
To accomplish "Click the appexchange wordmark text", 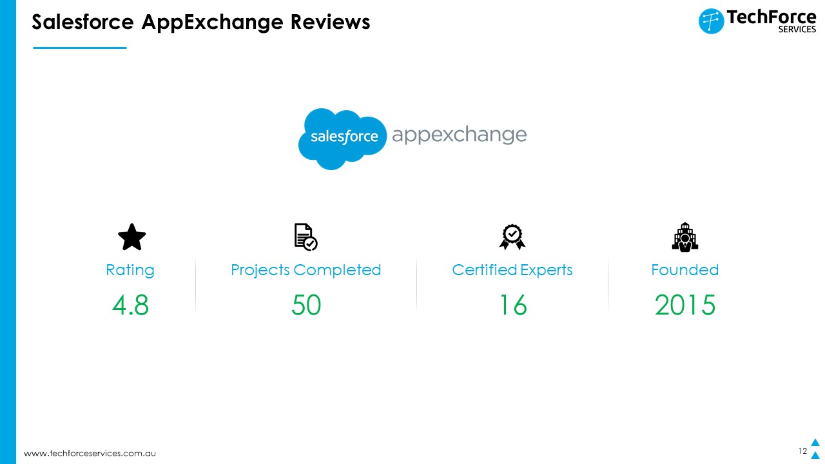I will coord(459,136).
